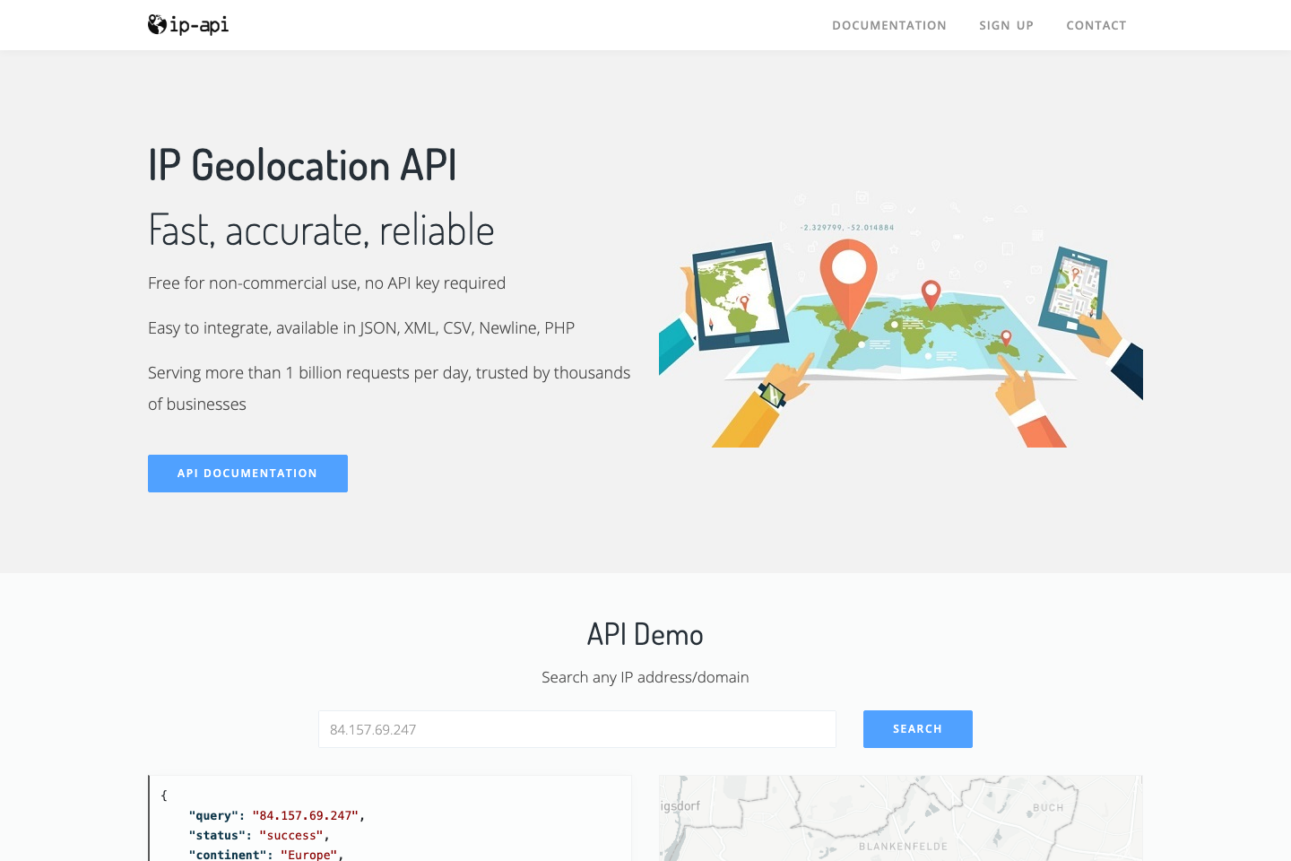Click the ip-api globe logo icon

click(x=156, y=25)
